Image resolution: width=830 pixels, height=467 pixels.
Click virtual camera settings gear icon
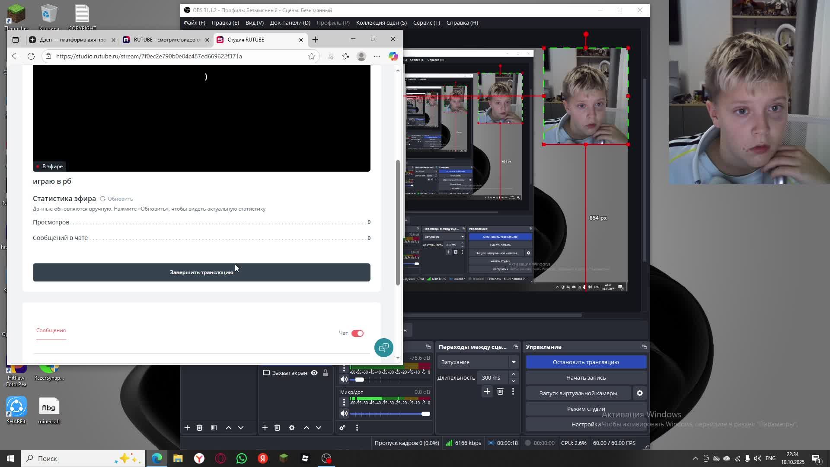point(639,393)
